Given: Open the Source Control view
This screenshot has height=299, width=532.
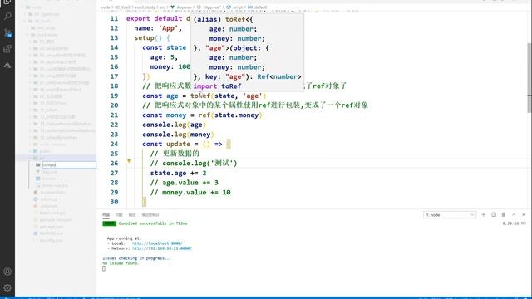Looking at the screenshot, I should (7, 32).
